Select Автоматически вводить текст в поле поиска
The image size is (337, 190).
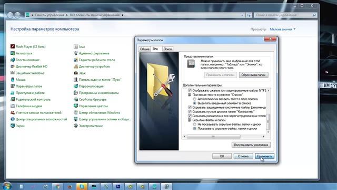tap(194, 99)
